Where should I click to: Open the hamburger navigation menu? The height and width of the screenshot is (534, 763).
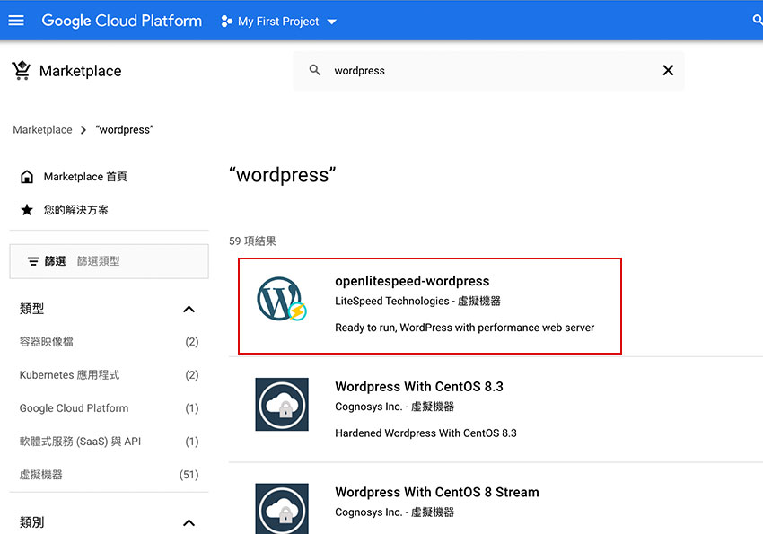(x=16, y=21)
